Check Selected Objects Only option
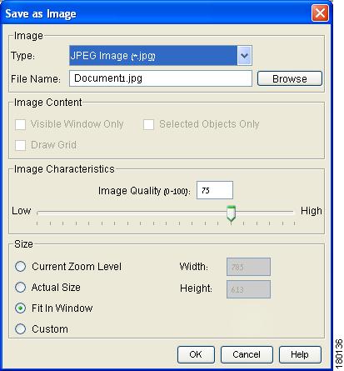 148,124
